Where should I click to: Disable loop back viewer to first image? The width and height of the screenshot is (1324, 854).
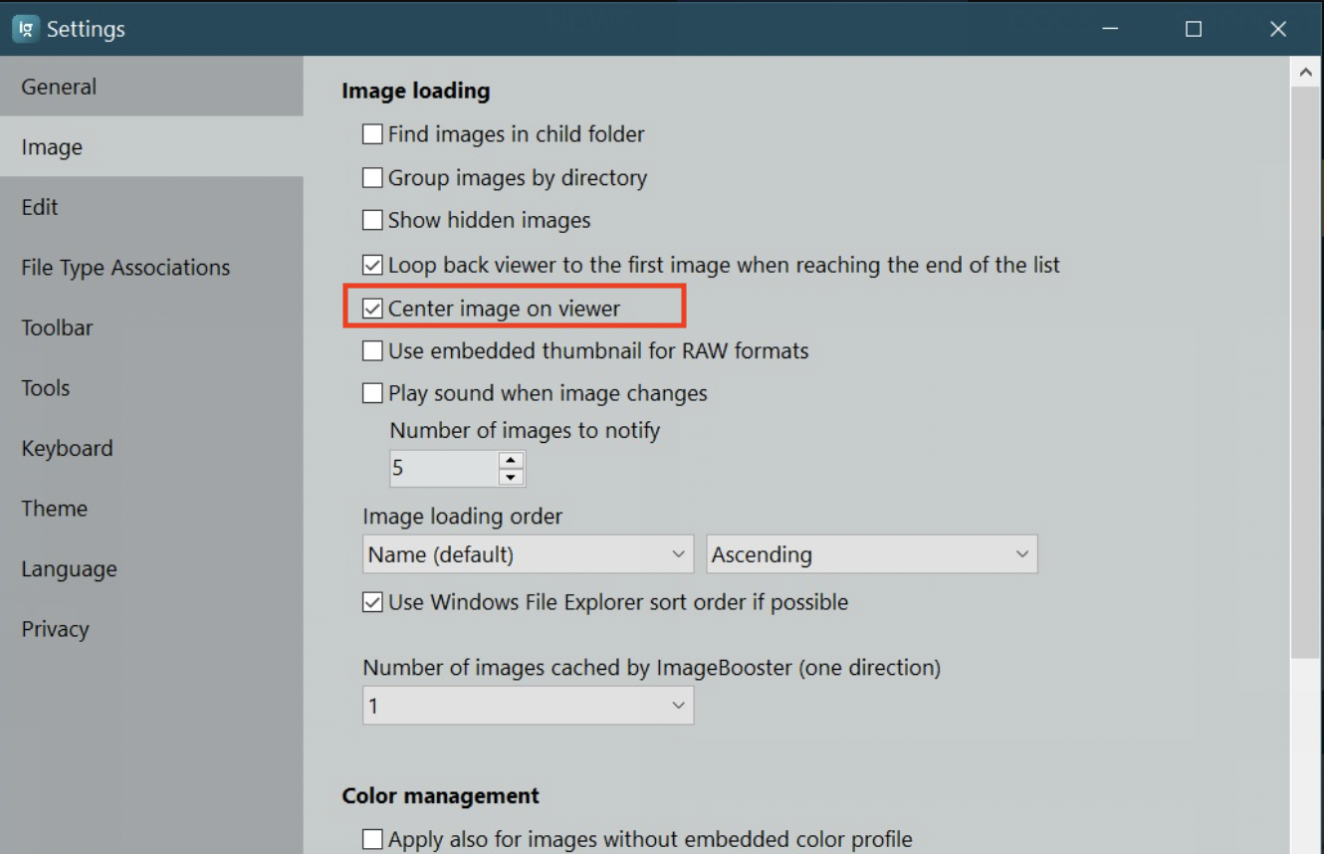[x=372, y=264]
